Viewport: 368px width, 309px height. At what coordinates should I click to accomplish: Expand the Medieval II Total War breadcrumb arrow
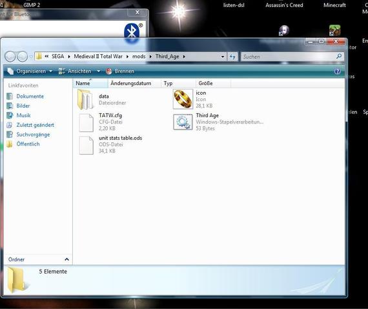click(x=127, y=57)
